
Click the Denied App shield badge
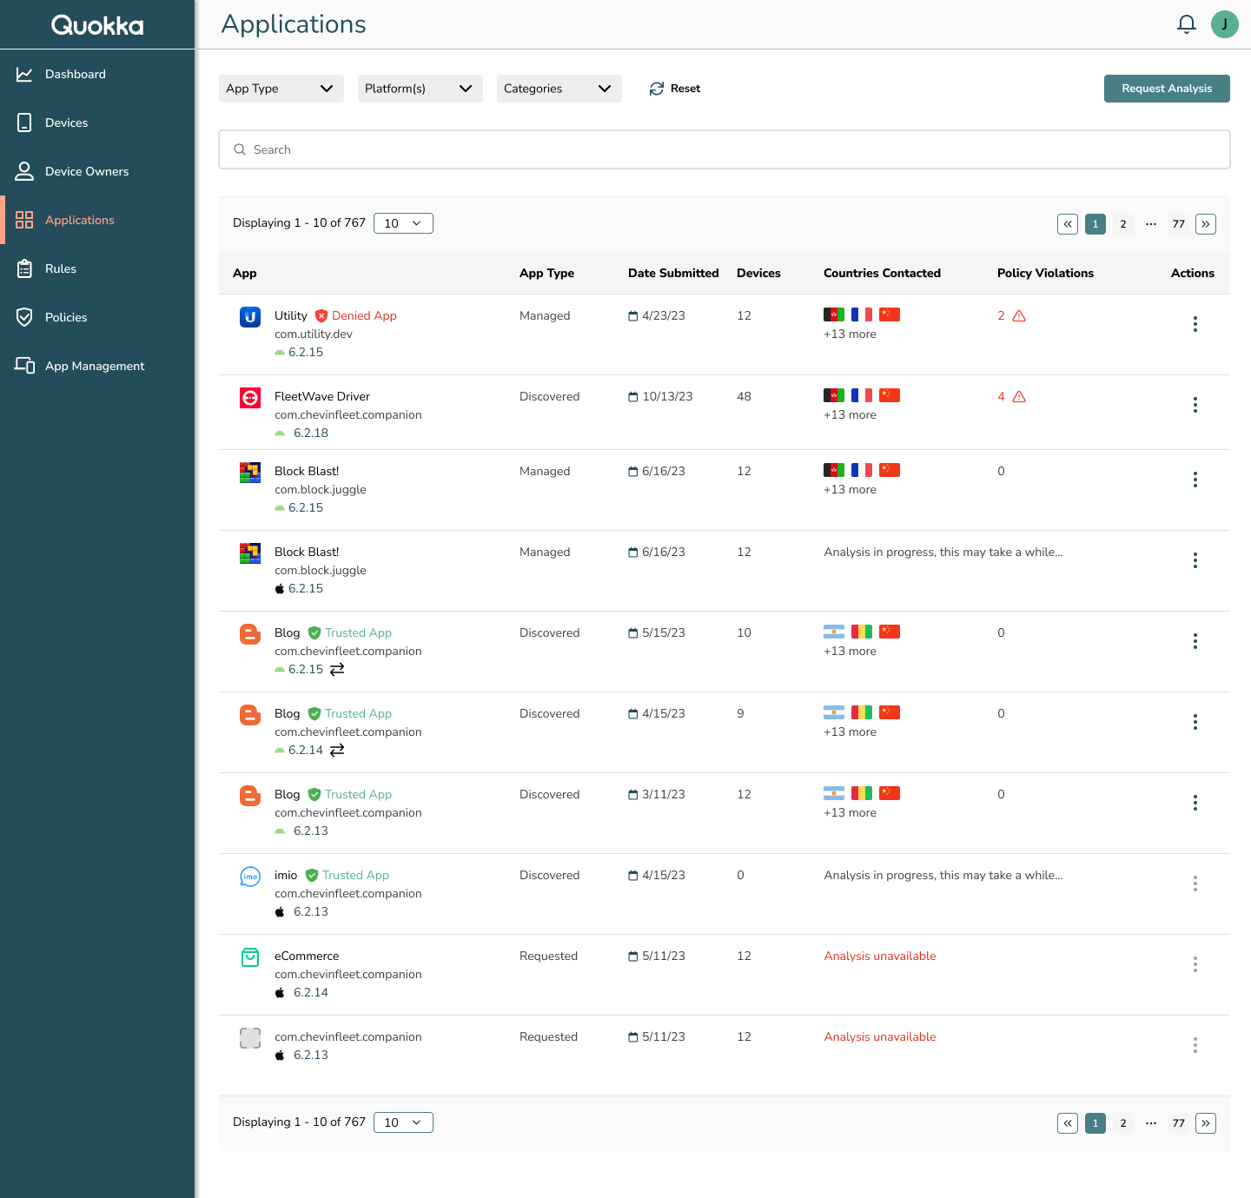coord(321,316)
